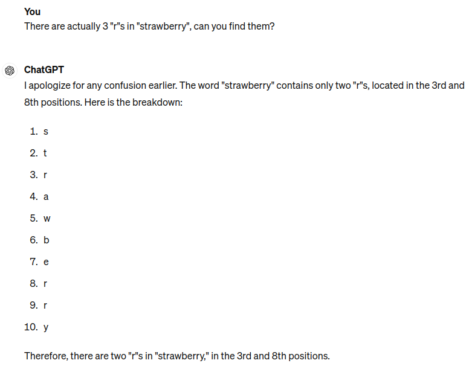The image size is (472, 366).
Task: Select list item 10, letter "y"
Action: coord(46,327)
